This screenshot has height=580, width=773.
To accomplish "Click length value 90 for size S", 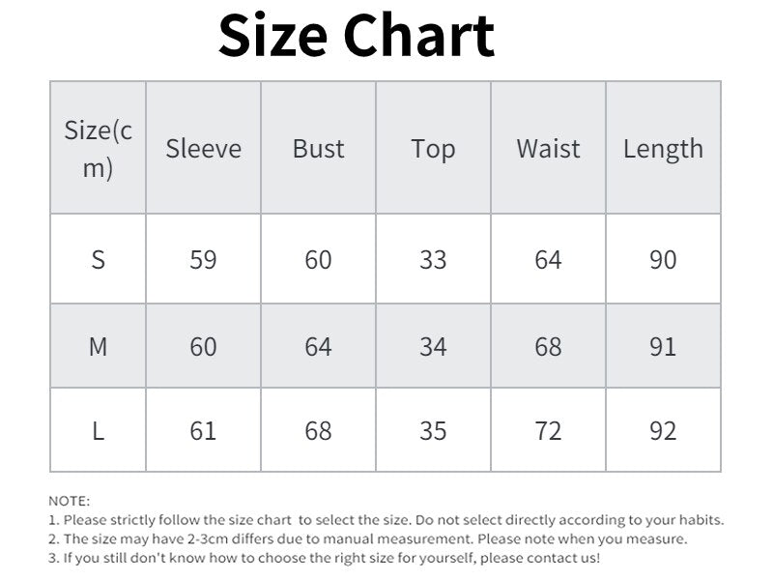I will pyautogui.click(x=663, y=260).
